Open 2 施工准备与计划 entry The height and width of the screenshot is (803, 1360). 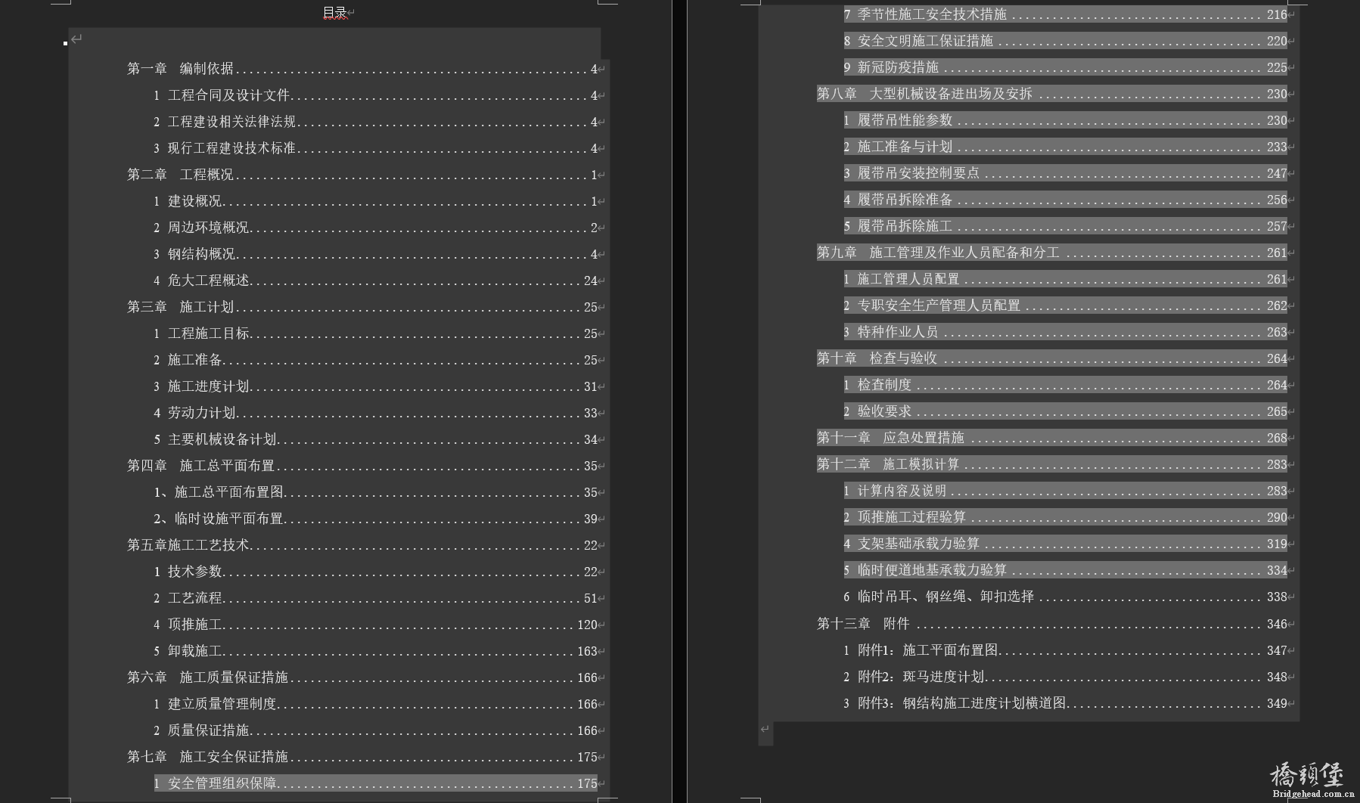click(1066, 147)
